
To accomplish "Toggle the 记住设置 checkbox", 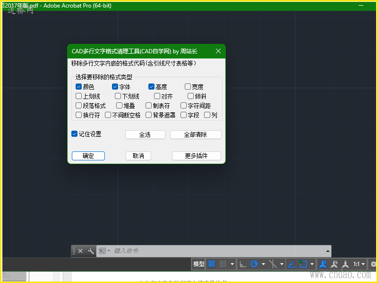I will click(x=75, y=134).
